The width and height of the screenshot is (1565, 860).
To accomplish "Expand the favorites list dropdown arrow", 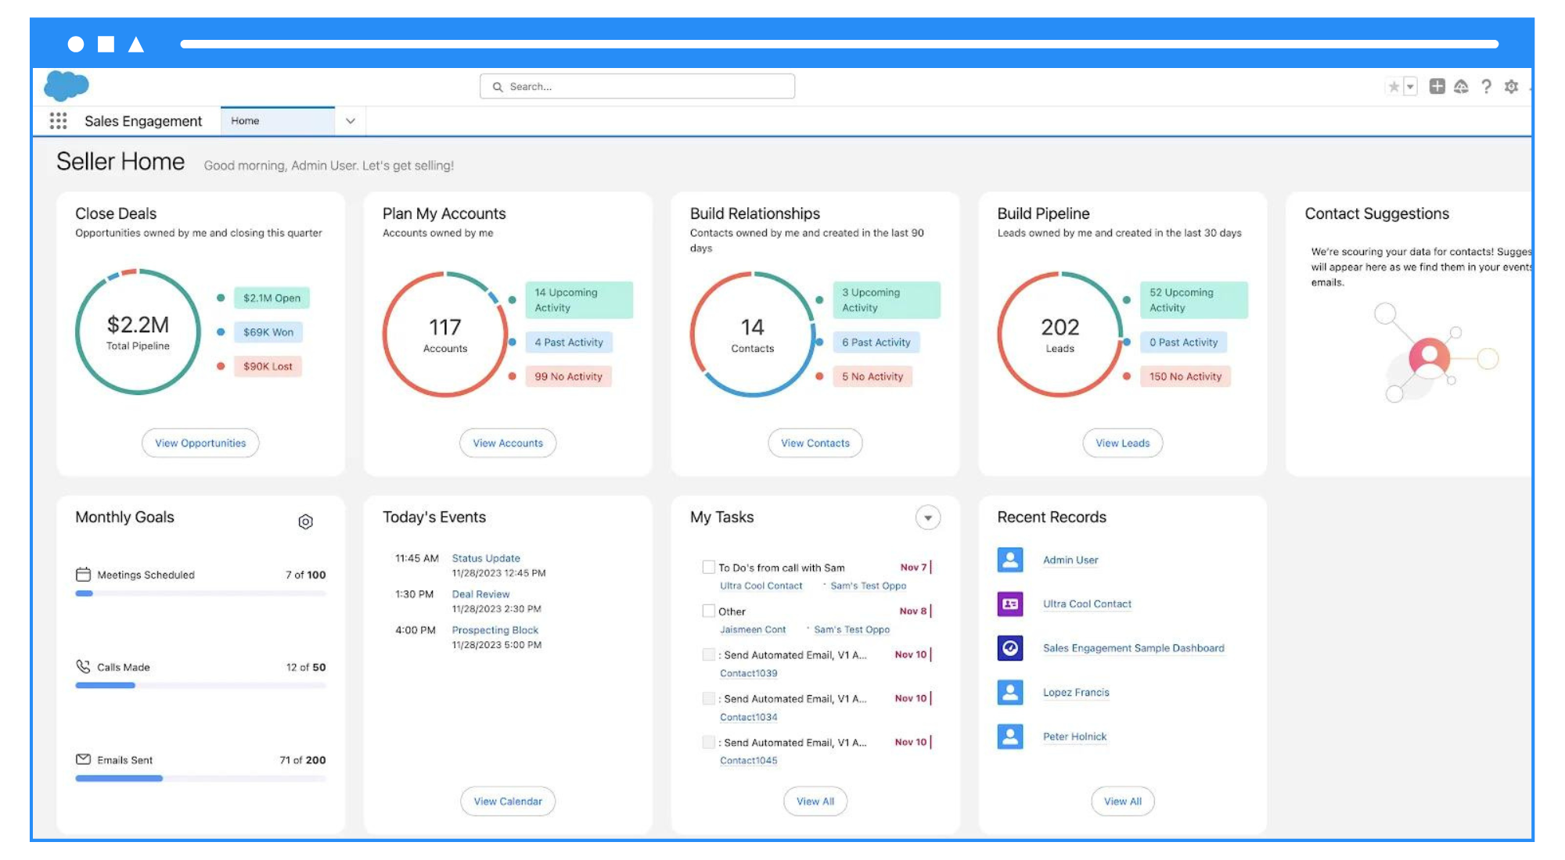I will 1410,87.
